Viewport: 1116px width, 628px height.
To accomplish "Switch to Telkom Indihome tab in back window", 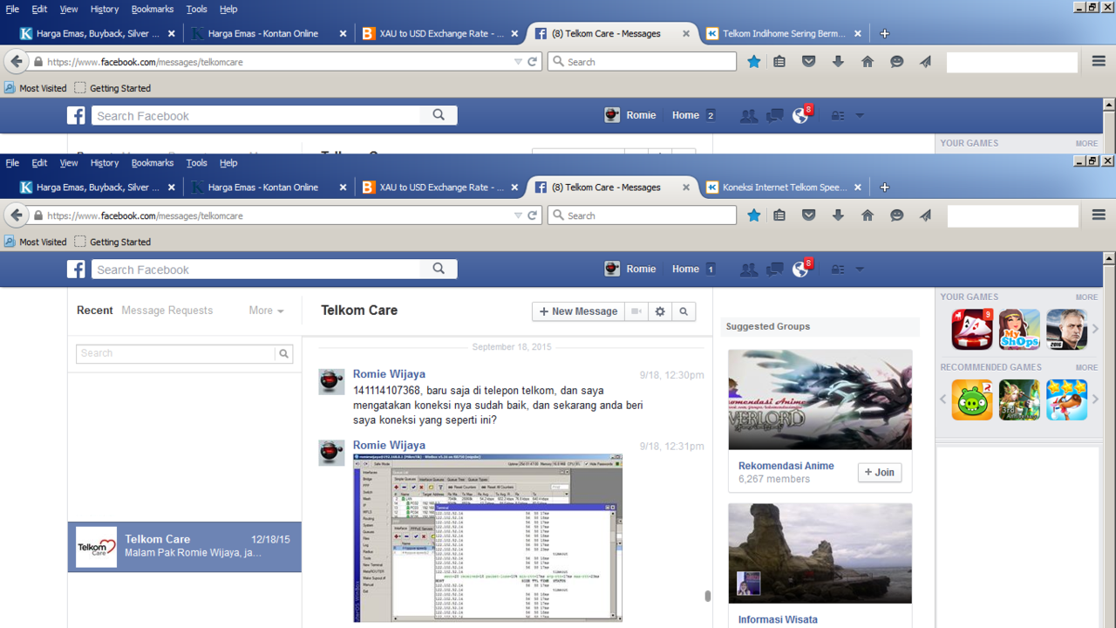I will tap(784, 34).
